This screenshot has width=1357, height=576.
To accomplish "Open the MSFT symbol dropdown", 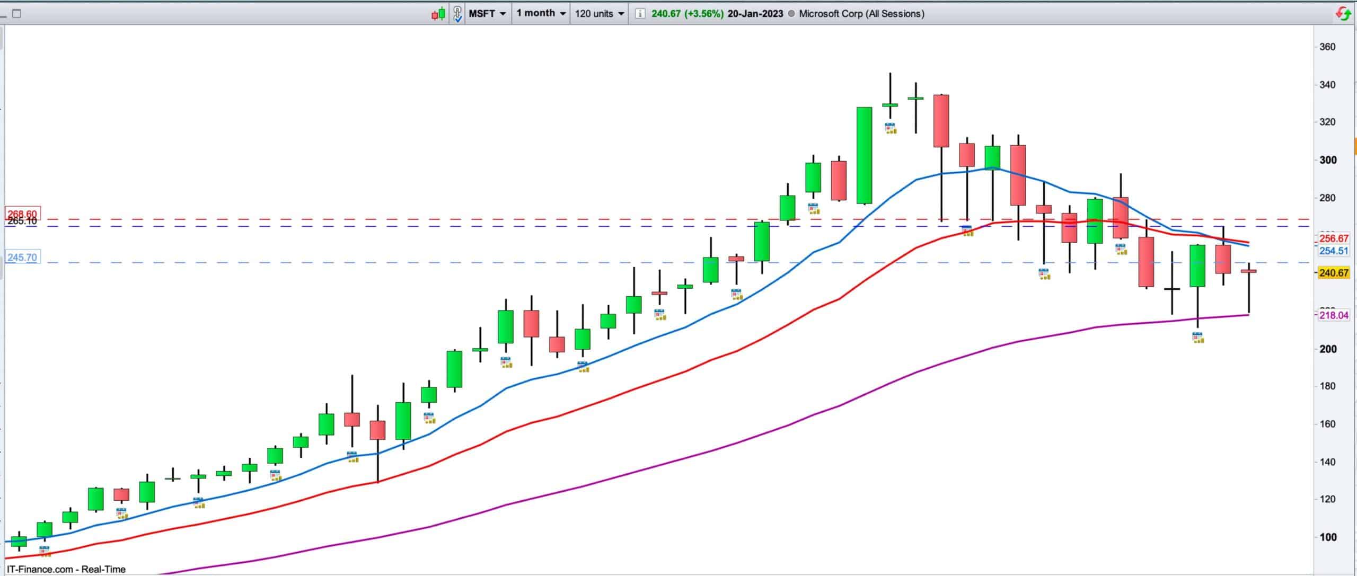I will tap(487, 14).
